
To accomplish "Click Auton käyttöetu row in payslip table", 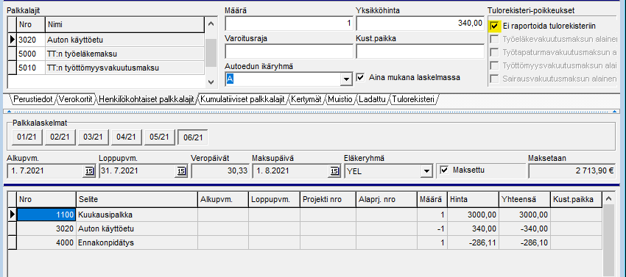I will (306, 229).
